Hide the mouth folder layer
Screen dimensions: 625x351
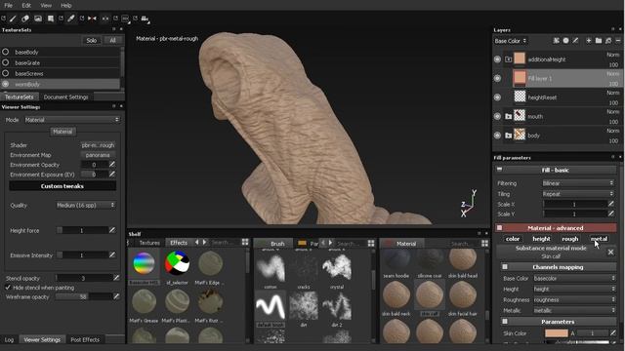pos(497,117)
